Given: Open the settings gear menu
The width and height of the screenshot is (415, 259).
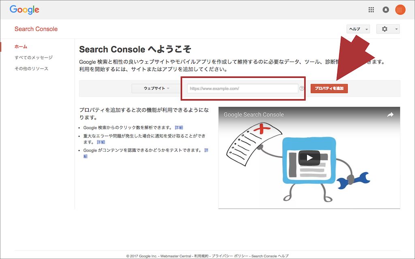Looking at the screenshot, I should point(385,29).
